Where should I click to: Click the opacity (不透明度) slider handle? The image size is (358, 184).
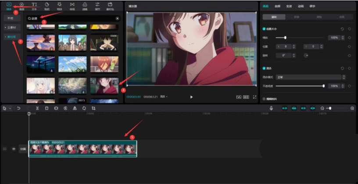323,86
